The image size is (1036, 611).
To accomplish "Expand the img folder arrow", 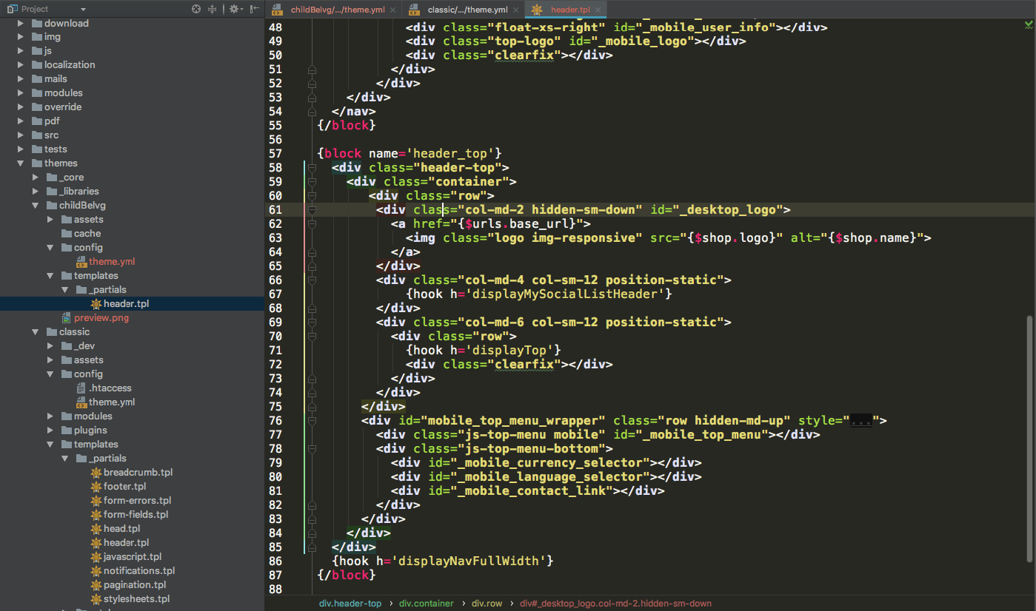I will (21, 37).
